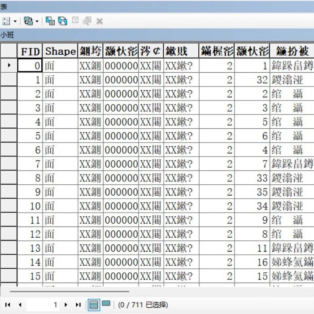Open the Table Options menu icon
314x314 pixels.
point(6,21)
